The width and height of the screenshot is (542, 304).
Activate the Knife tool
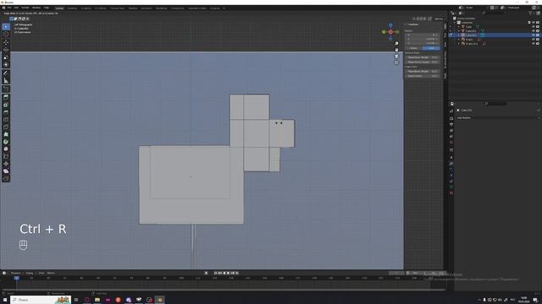coord(6,128)
